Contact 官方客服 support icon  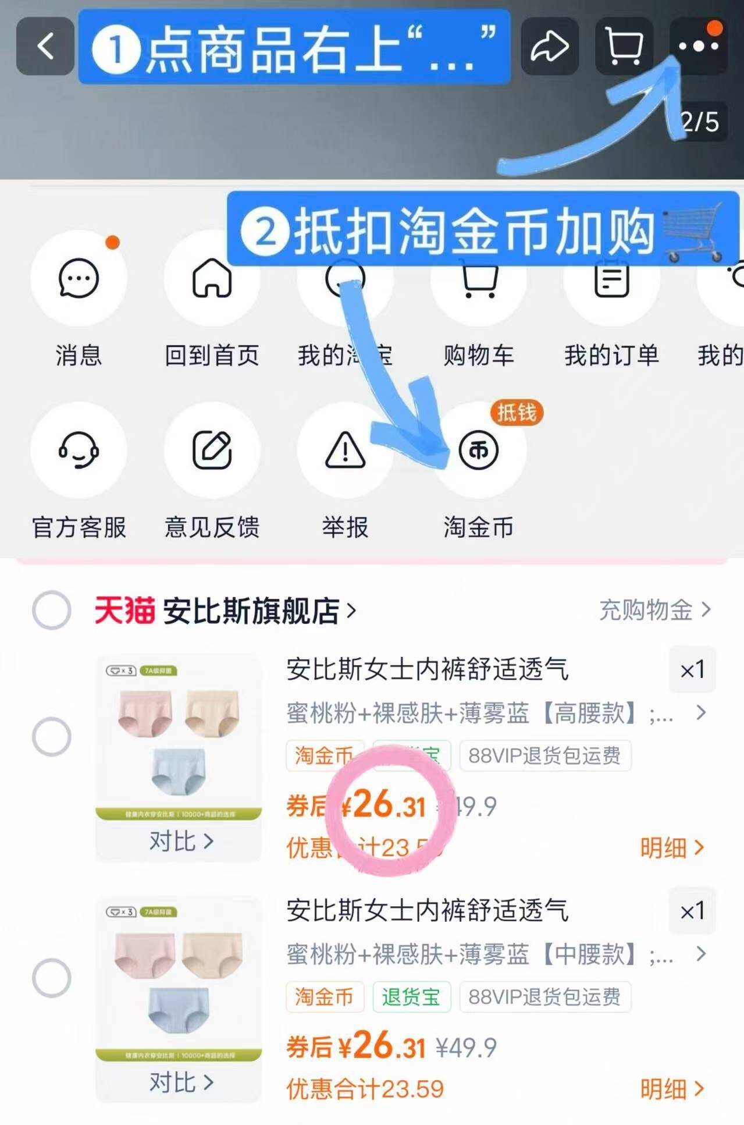coord(79,450)
